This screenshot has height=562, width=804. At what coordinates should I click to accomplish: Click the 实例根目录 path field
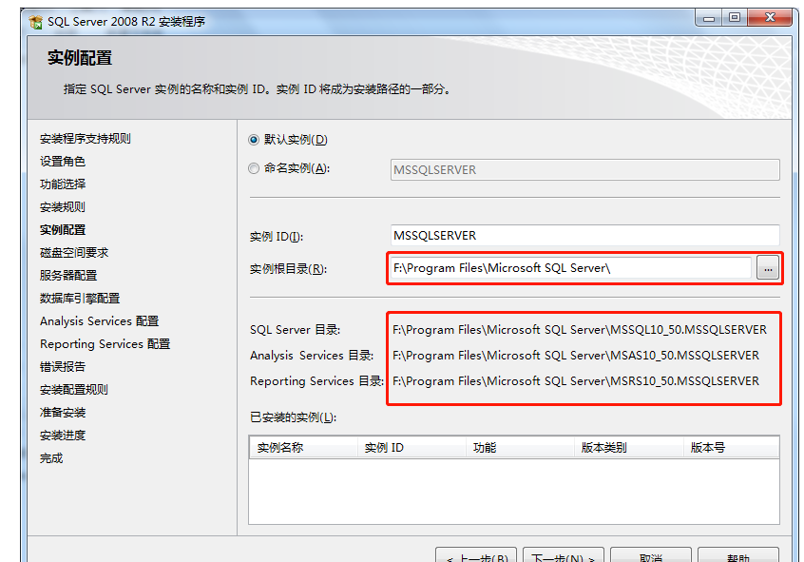coord(571,268)
